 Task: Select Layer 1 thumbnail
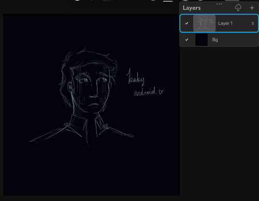pos(204,23)
